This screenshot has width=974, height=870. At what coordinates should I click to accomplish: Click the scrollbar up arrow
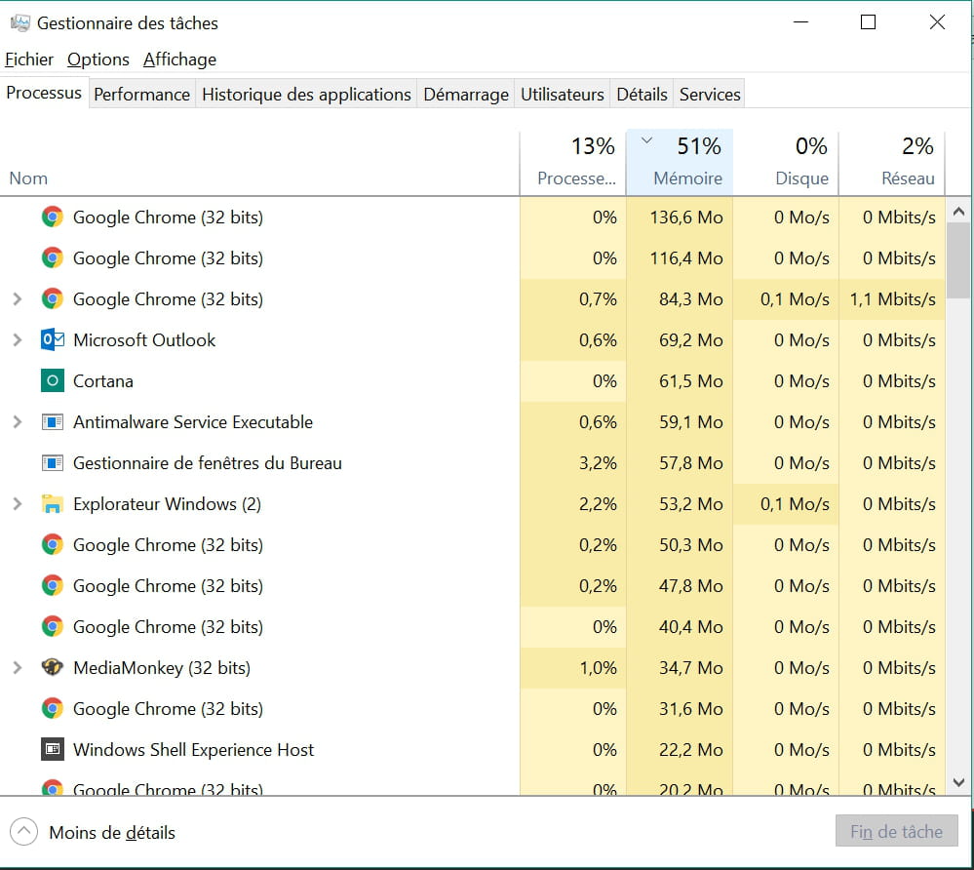click(x=958, y=212)
